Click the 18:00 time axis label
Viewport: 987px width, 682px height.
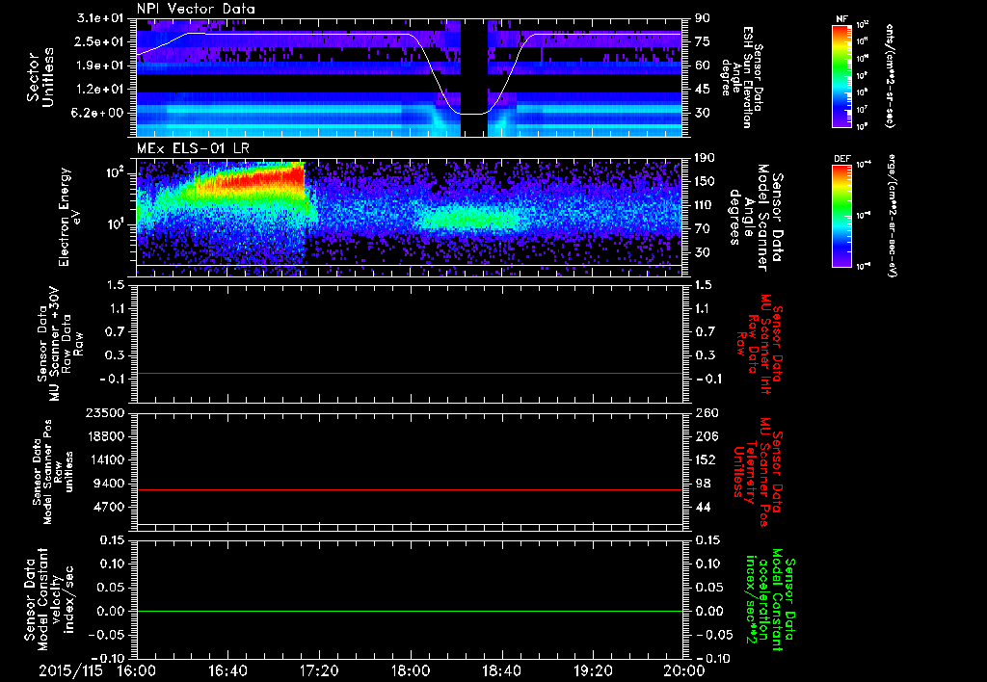click(411, 670)
